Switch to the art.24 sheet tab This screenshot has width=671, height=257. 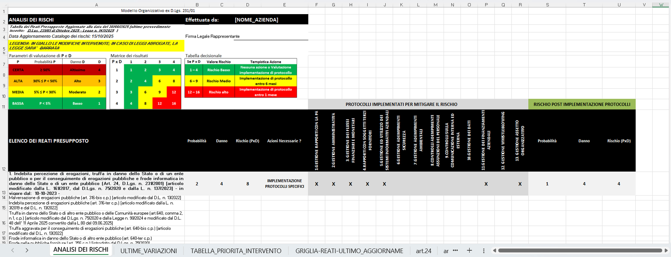(423, 251)
